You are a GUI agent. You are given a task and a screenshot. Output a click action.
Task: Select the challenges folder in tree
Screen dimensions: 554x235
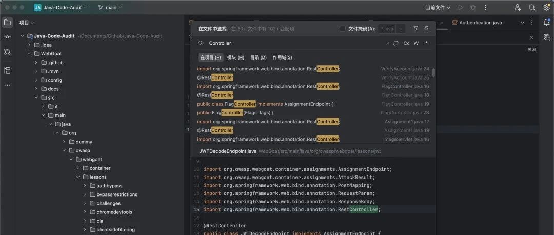[x=108, y=204]
